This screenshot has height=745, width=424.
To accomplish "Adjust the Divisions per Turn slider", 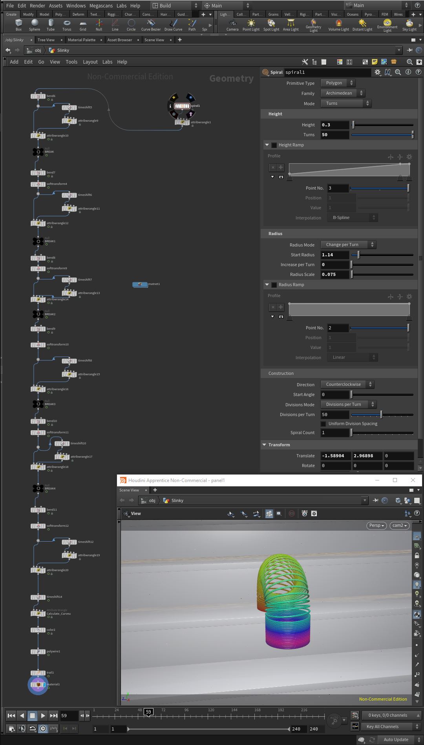I will click(382, 414).
